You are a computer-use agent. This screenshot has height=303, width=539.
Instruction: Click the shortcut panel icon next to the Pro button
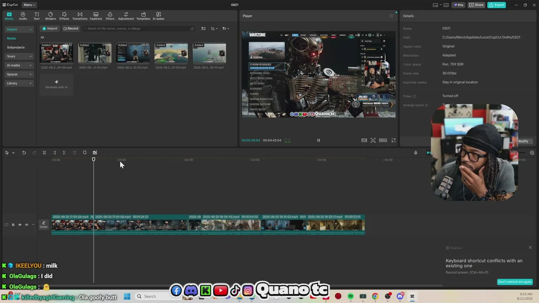pyautogui.click(x=446, y=5)
